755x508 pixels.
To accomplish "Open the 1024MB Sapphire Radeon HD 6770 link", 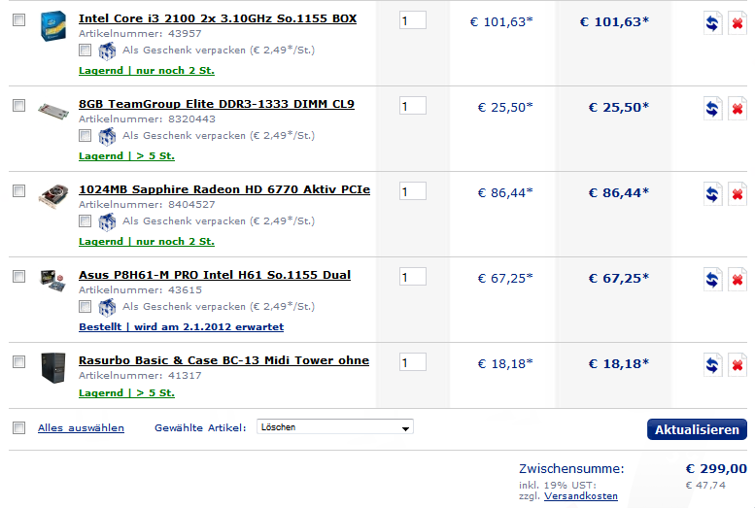I will pos(224,189).
